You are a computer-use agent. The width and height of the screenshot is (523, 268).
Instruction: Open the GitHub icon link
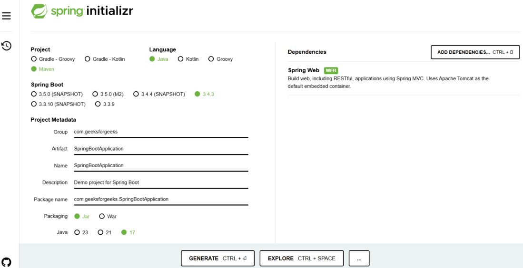tap(7, 262)
